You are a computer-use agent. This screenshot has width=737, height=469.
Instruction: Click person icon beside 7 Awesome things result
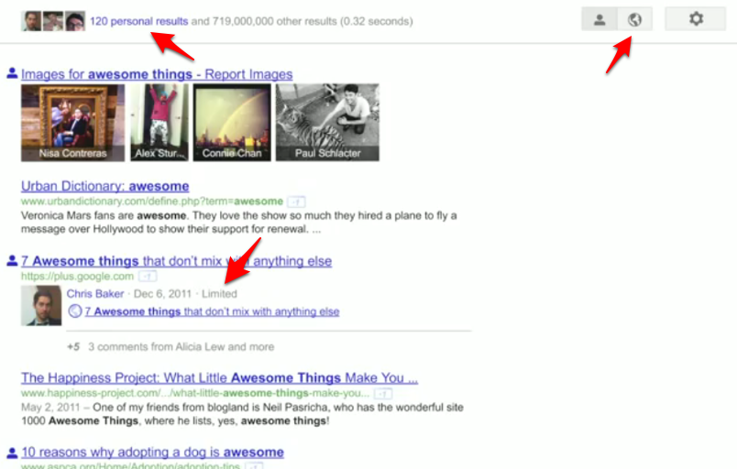(x=12, y=260)
